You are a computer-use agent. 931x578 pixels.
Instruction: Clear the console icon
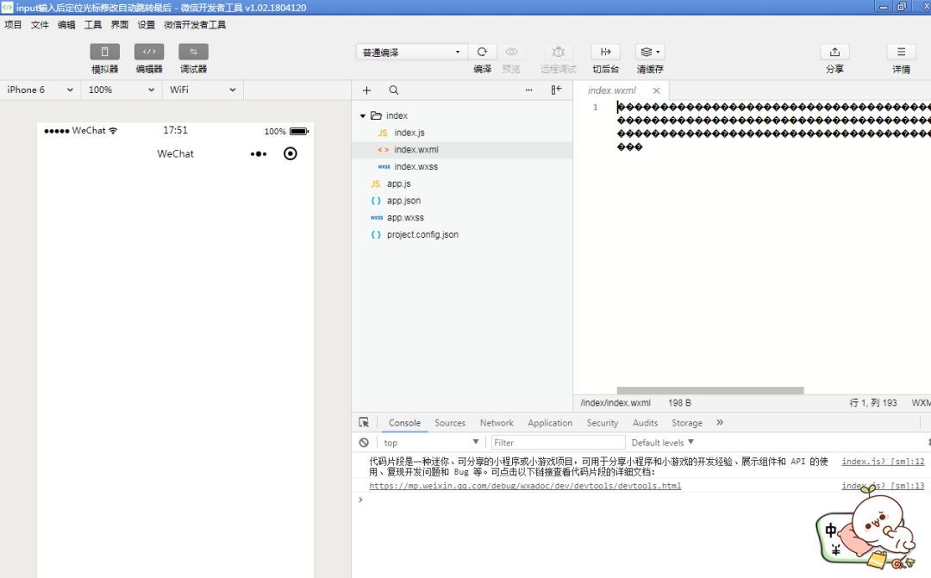364,443
